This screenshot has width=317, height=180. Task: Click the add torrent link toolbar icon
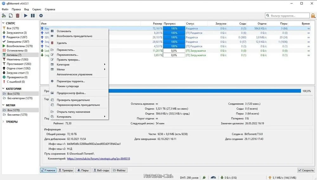(3, 16)
